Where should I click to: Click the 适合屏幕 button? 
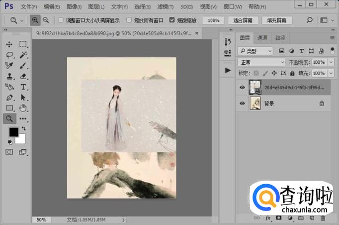tap(243, 20)
